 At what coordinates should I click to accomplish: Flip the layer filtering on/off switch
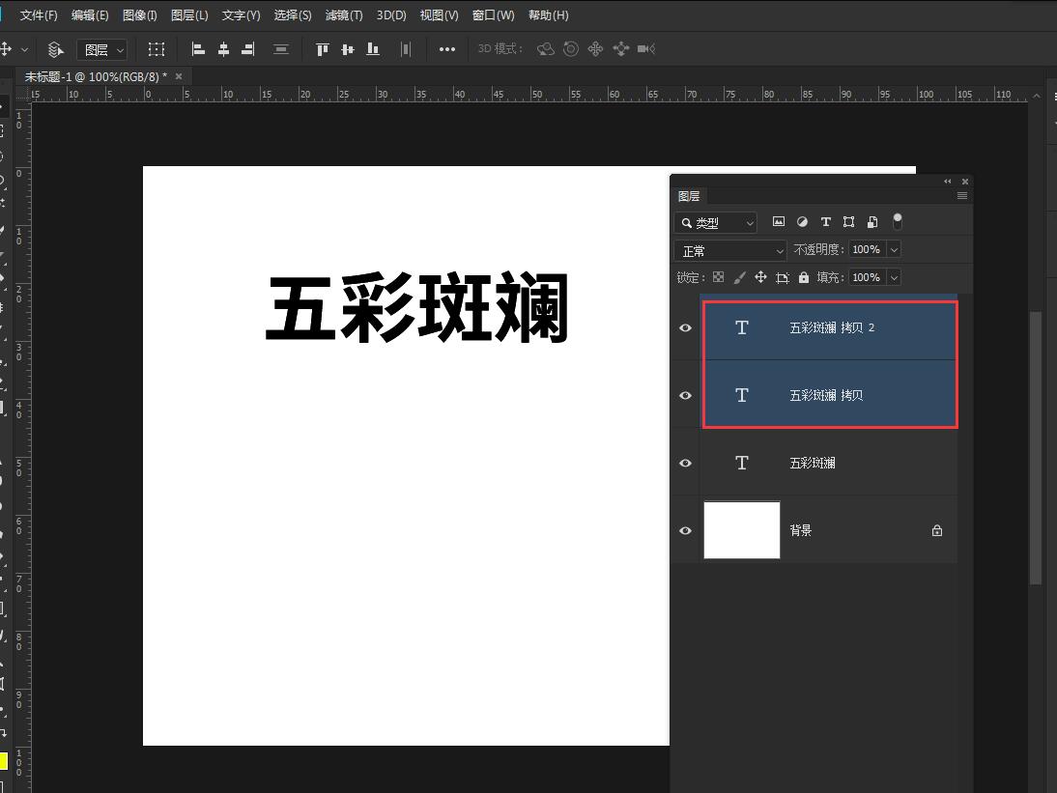[897, 221]
